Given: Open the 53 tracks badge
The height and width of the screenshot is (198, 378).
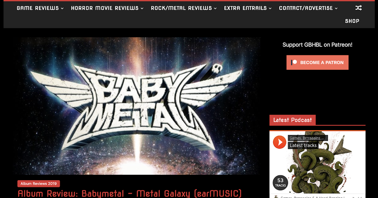Looking at the screenshot, I should pos(280,183).
